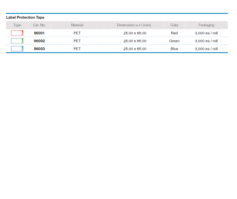
Task: Click the Material column header
Action: [x=77, y=25]
